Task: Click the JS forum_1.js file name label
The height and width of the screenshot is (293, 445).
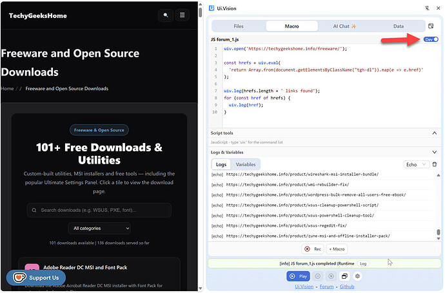Action: [224, 39]
